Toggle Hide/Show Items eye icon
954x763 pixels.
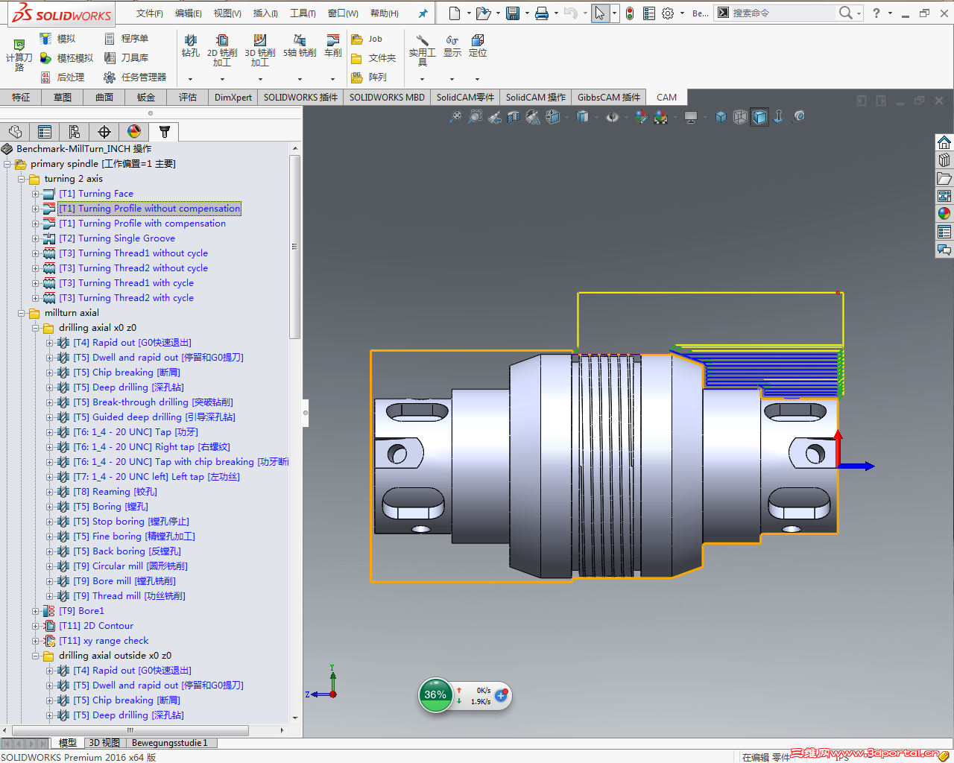click(612, 117)
